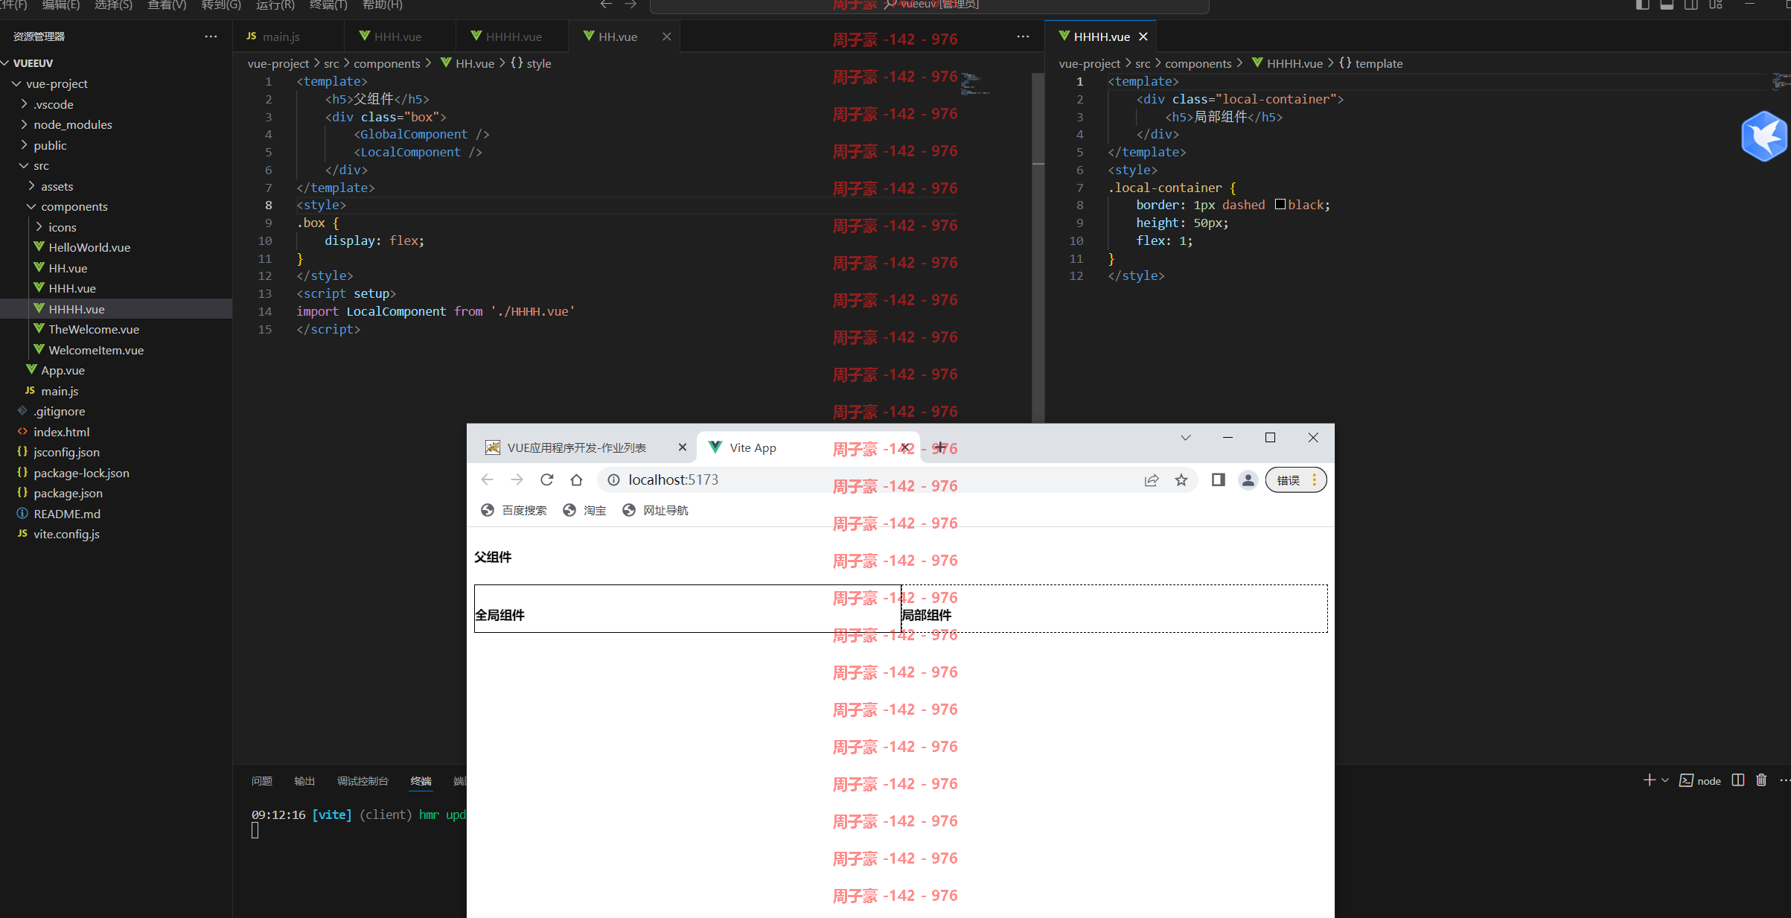Screen dimensions: 1791x918
Task: Close VUE应用程序开发-作业列表 browser tab
Action: 682,447
